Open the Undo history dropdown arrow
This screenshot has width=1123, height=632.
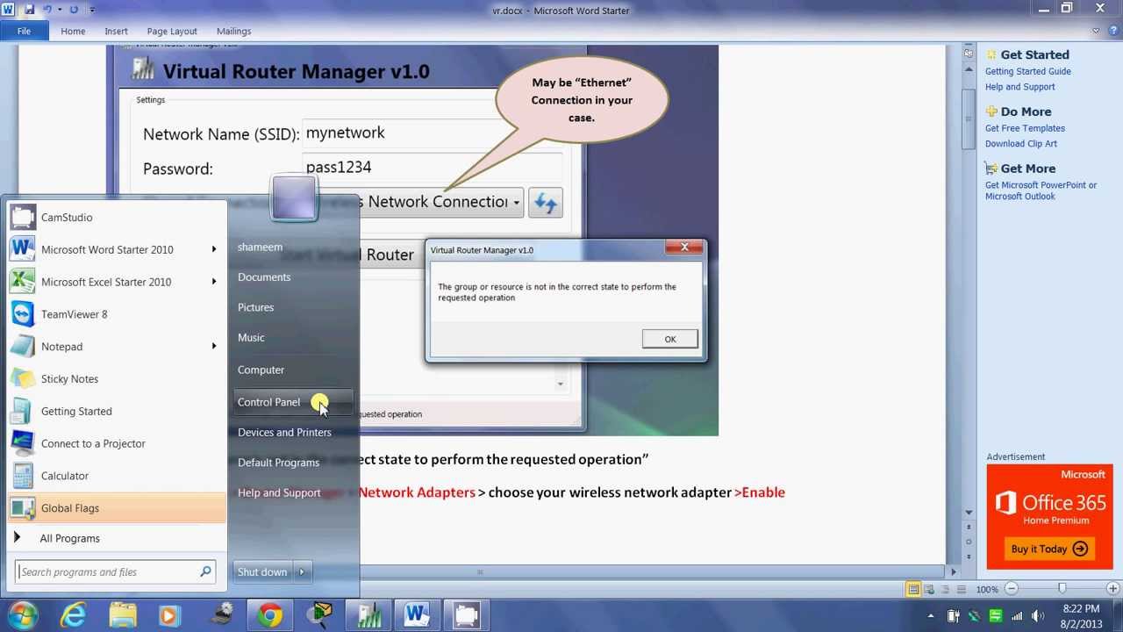60,10
